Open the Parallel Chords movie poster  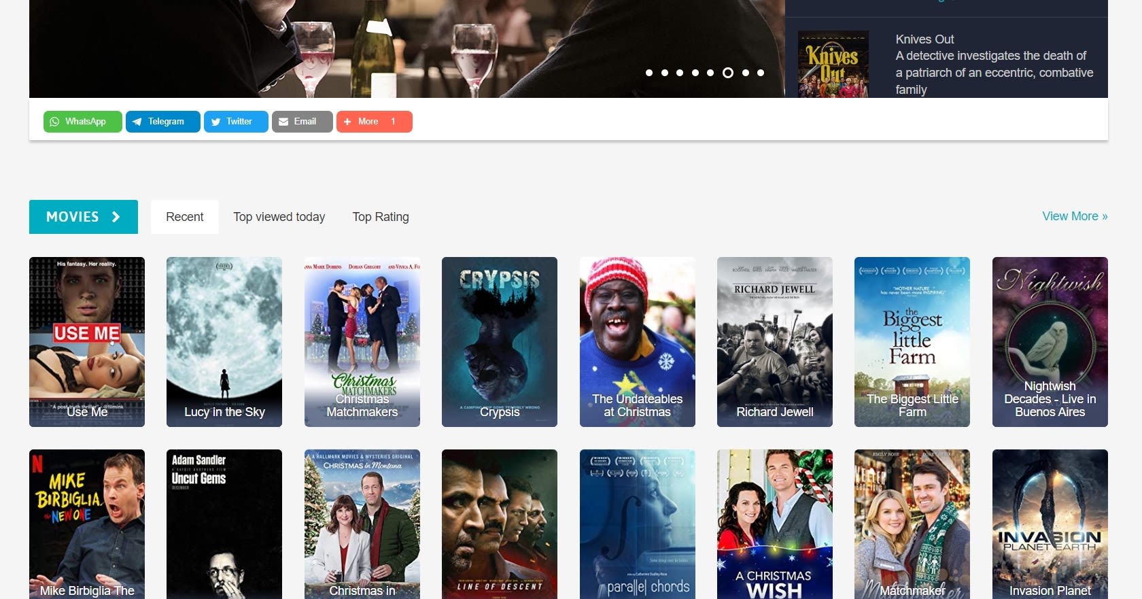pyautogui.click(x=638, y=524)
